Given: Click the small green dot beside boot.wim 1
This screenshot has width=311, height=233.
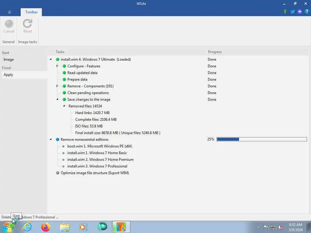Looking at the screenshot, I should coord(63,146).
